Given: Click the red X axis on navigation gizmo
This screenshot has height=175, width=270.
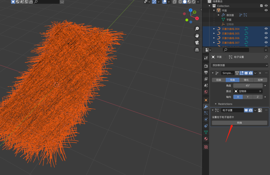Looking at the screenshot, I should pos(197,19).
